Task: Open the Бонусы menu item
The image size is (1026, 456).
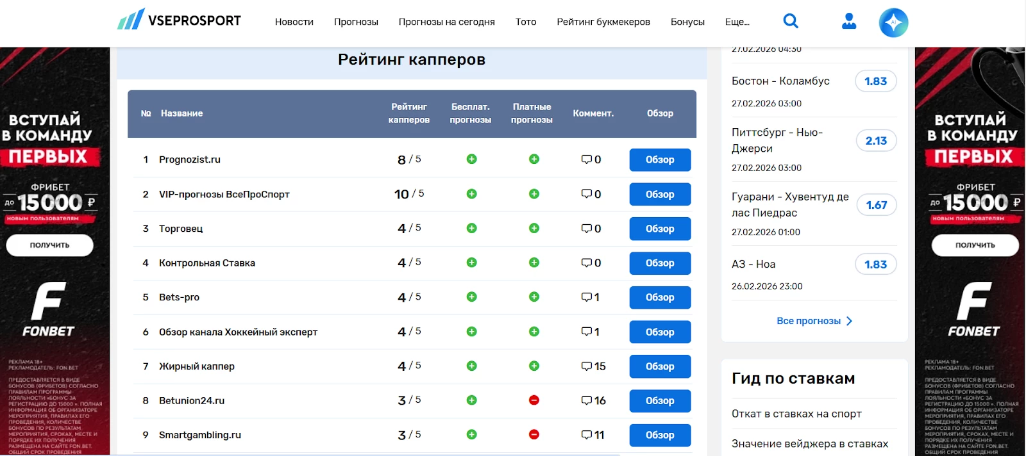Action: pyautogui.click(x=687, y=22)
